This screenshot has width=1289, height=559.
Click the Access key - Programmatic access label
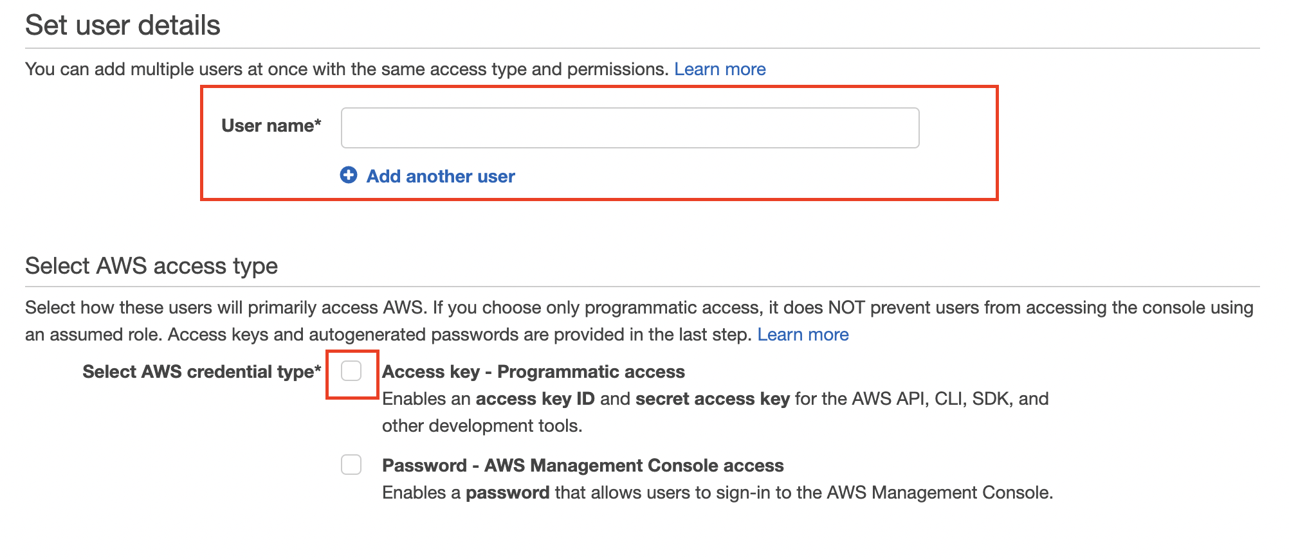533,371
